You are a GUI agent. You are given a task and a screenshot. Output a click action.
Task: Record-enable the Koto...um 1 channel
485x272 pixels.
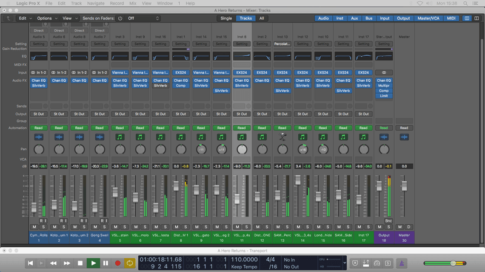[61, 221]
